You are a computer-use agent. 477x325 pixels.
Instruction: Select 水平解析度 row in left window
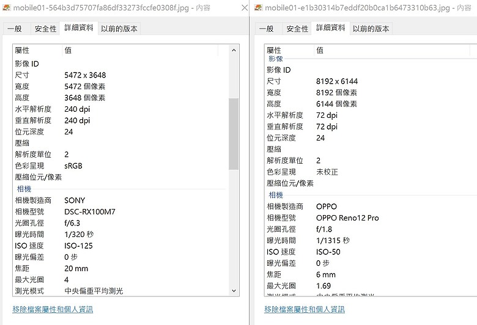(x=120, y=109)
